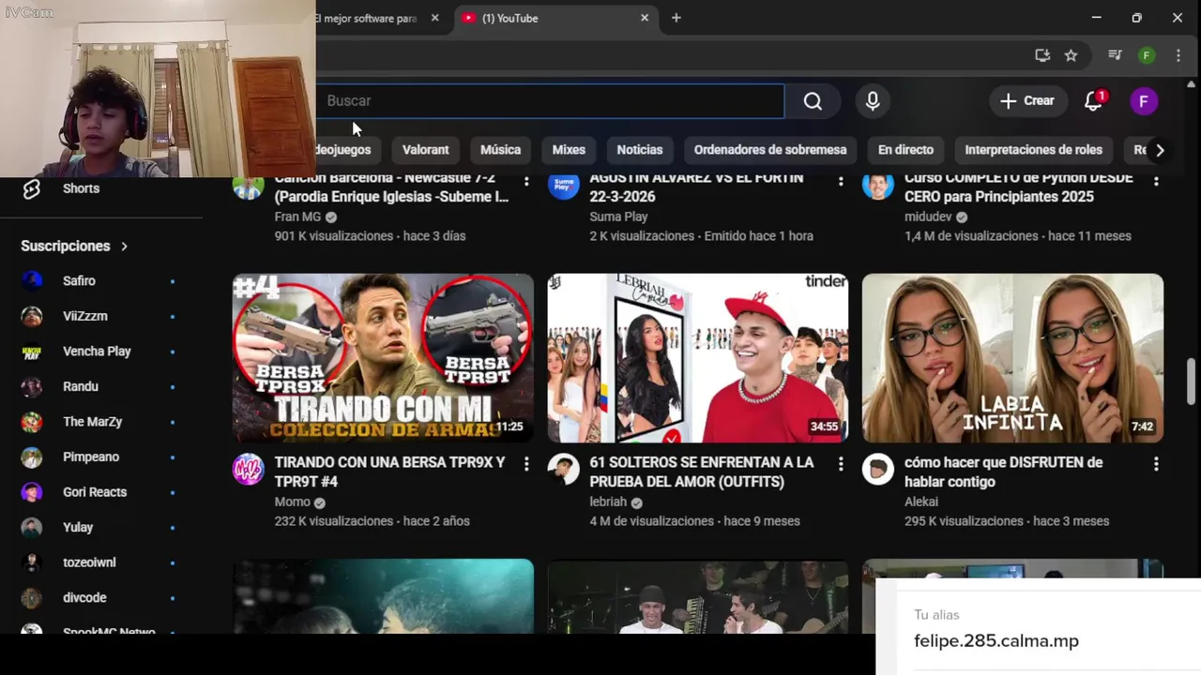1201x675 pixels.
Task: Click the page vertical scrollbar thumb
Action: (x=1192, y=381)
